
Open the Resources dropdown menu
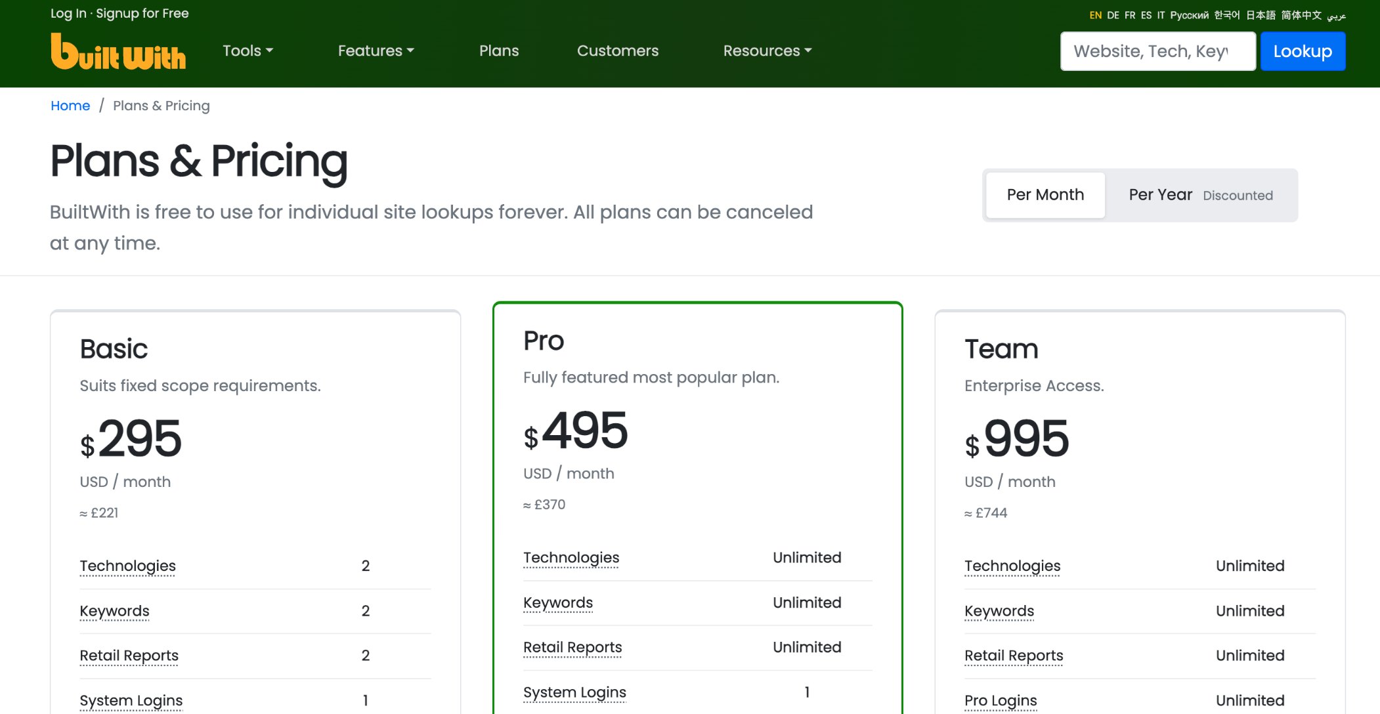(x=767, y=51)
